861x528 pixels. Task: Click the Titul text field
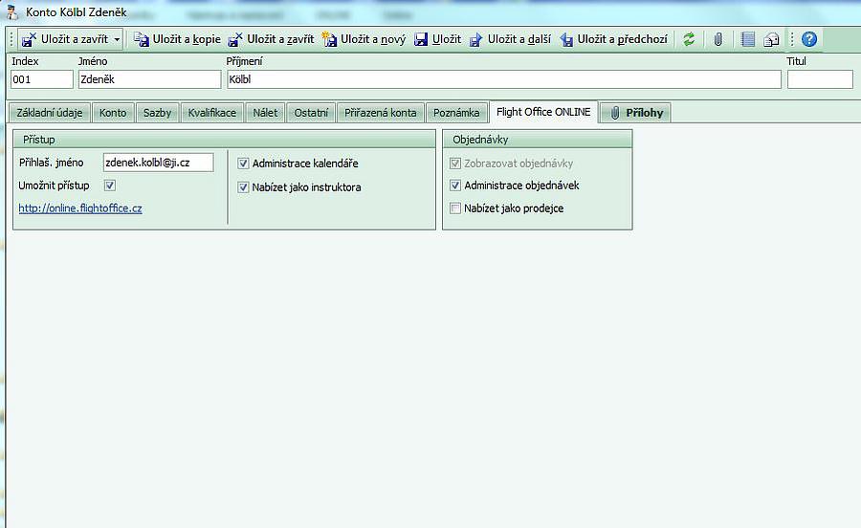pyautogui.click(x=819, y=79)
